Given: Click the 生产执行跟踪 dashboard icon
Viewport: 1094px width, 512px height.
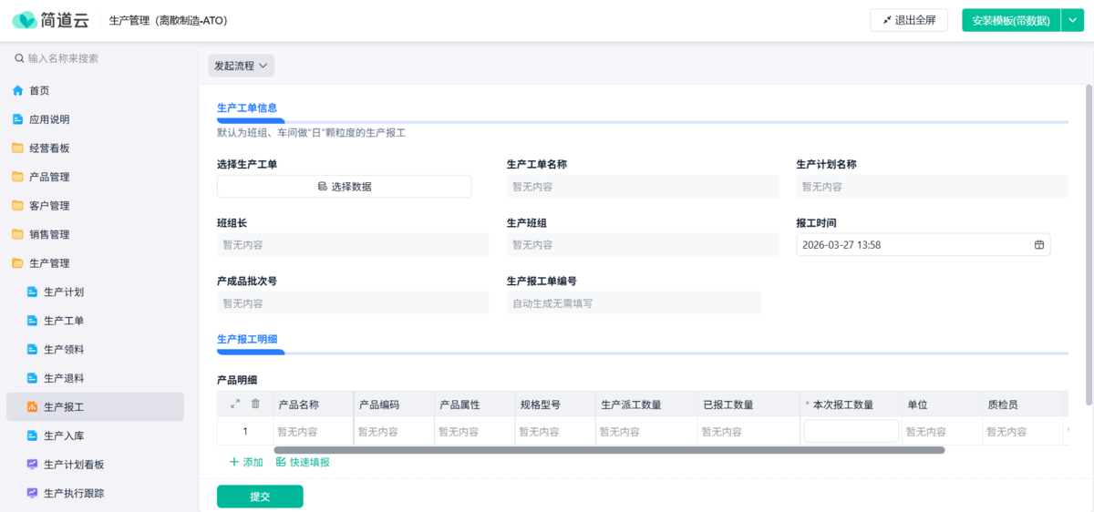Looking at the screenshot, I should pos(32,494).
